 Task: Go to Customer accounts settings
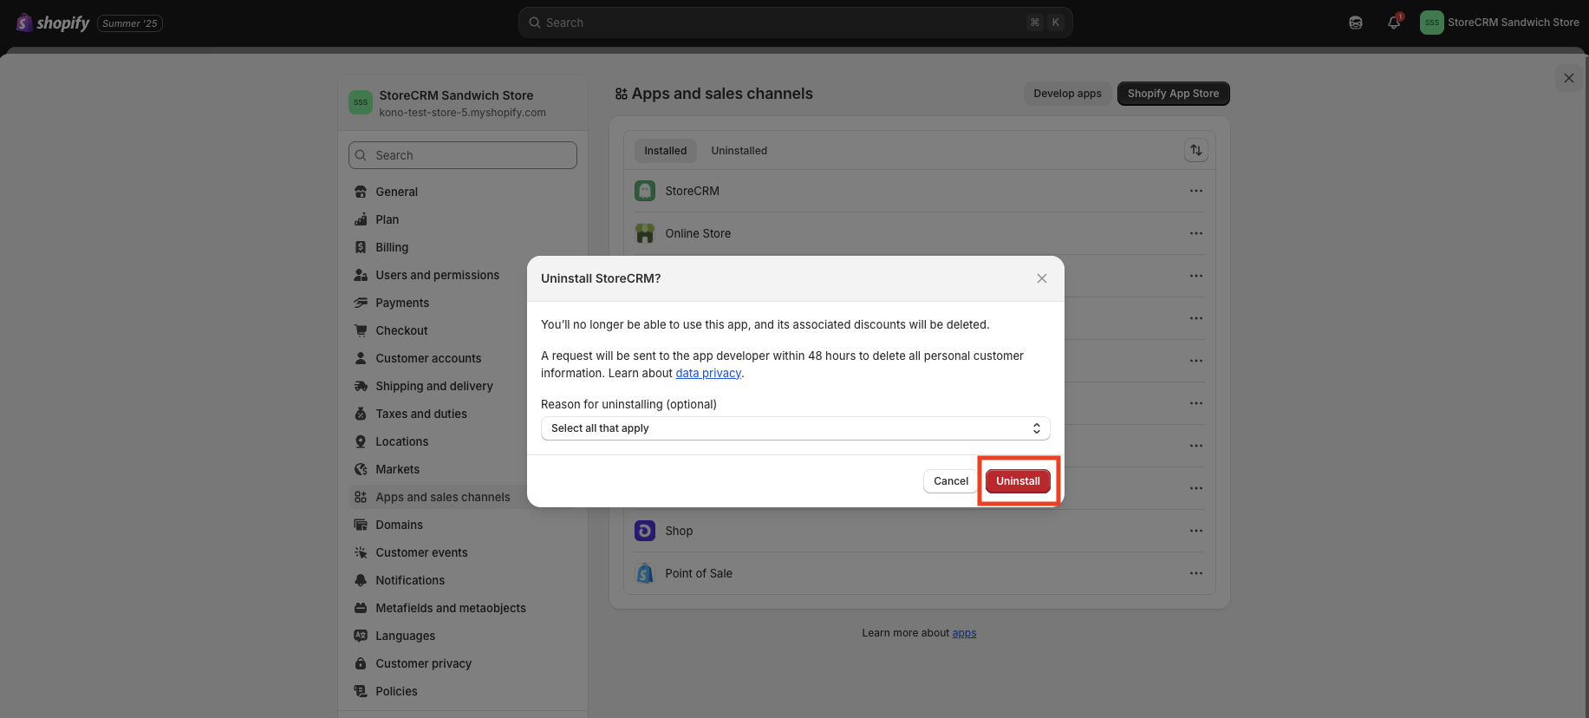(x=463, y=358)
